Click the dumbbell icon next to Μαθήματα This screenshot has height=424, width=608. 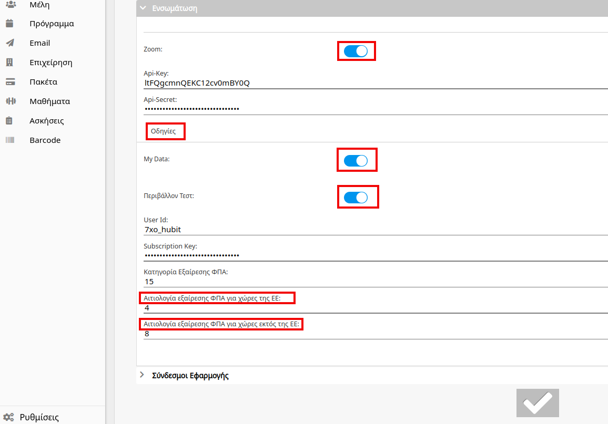pos(11,101)
